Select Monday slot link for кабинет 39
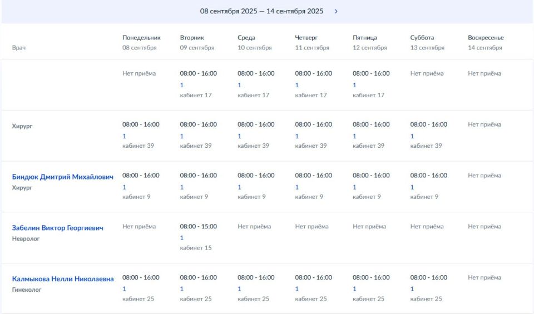This screenshot has height=314, width=534. tap(124, 136)
